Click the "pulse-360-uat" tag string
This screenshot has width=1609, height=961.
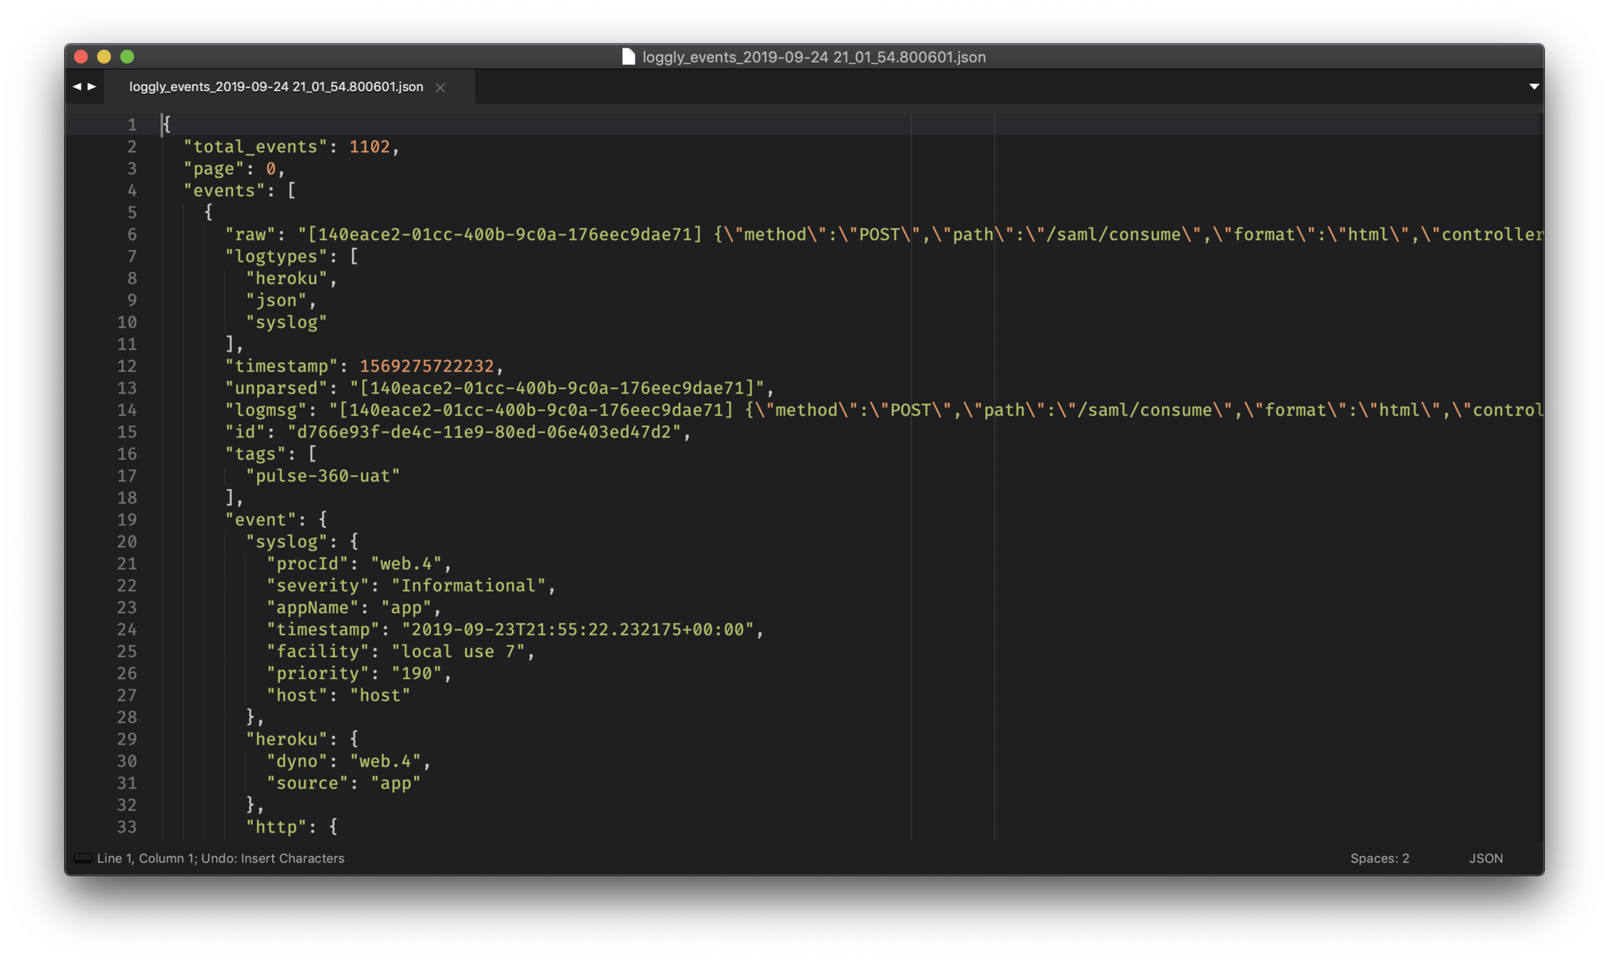(x=323, y=476)
